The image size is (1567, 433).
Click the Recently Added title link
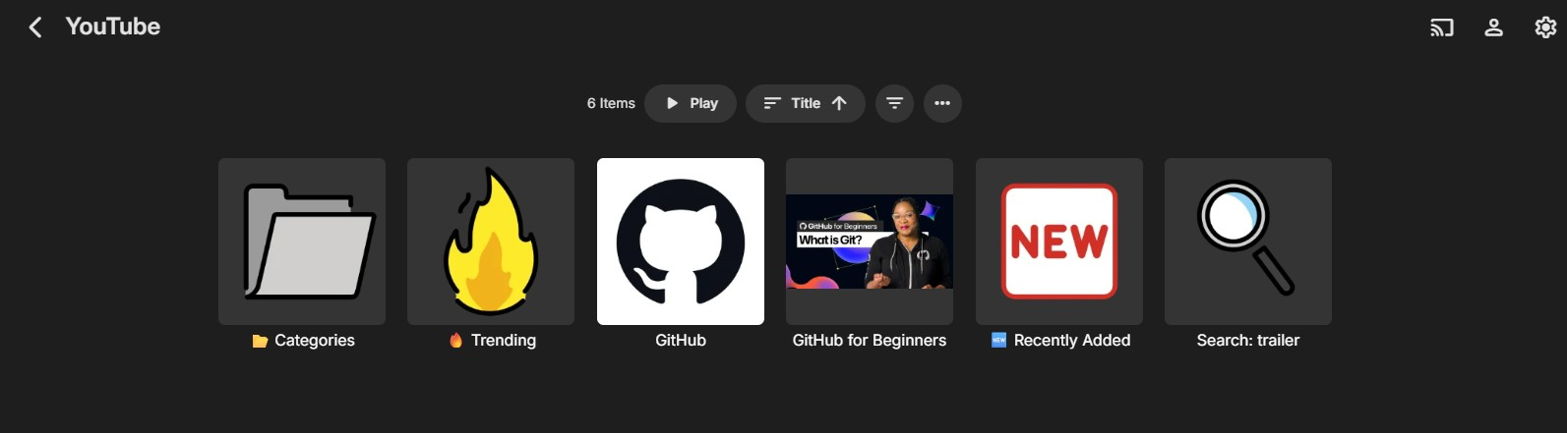coord(1060,341)
